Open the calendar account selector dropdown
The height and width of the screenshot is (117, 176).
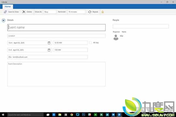(48, 57)
